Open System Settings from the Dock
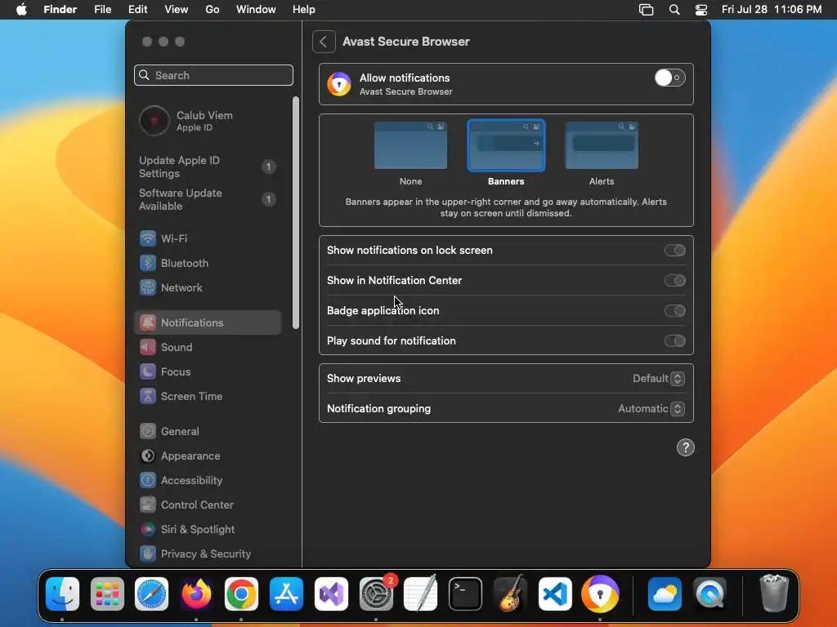Viewport: 837px width, 627px height. [376, 594]
